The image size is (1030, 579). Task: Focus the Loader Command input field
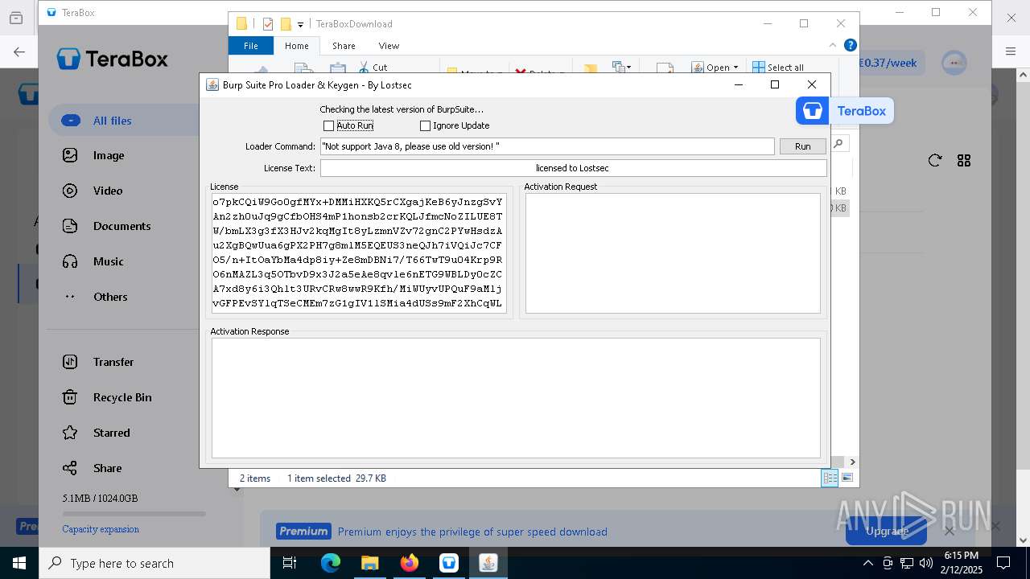tap(547, 146)
